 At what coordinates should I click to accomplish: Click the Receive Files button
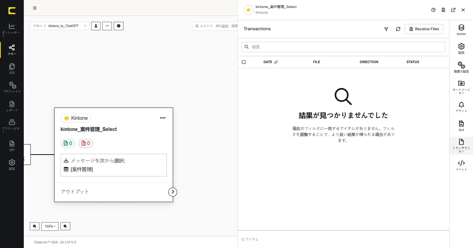[424, 29]
